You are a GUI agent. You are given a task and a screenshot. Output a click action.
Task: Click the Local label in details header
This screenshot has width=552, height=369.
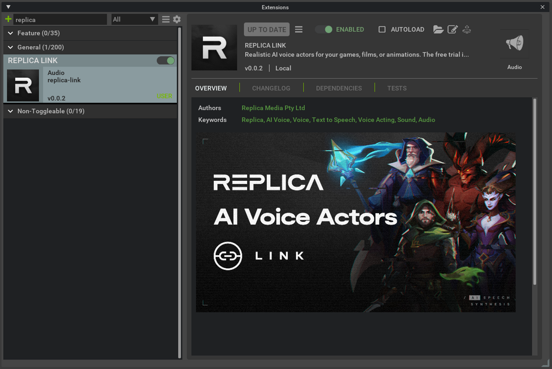[x=283, y=68]
